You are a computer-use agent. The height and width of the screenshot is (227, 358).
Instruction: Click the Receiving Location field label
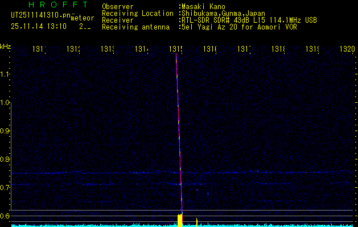pos(137,13)
